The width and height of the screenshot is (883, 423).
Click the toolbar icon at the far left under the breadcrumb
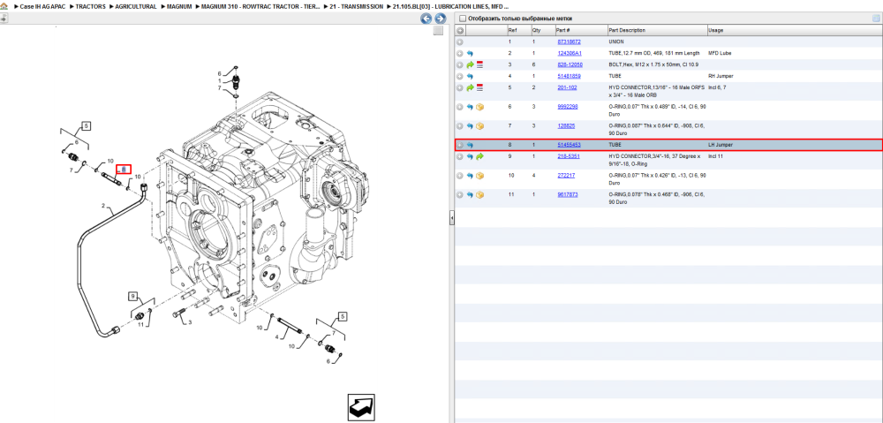pos(4,19)
